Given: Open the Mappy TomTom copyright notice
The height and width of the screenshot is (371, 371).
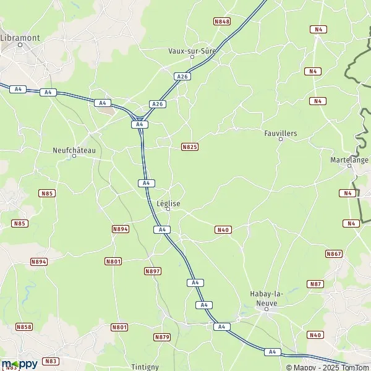Looking at the screenshot, I should tap(328, 367).
